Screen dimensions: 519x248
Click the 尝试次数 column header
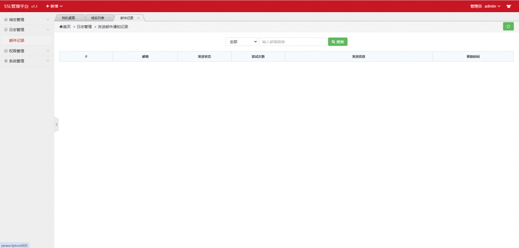click(x=258, y=57)
